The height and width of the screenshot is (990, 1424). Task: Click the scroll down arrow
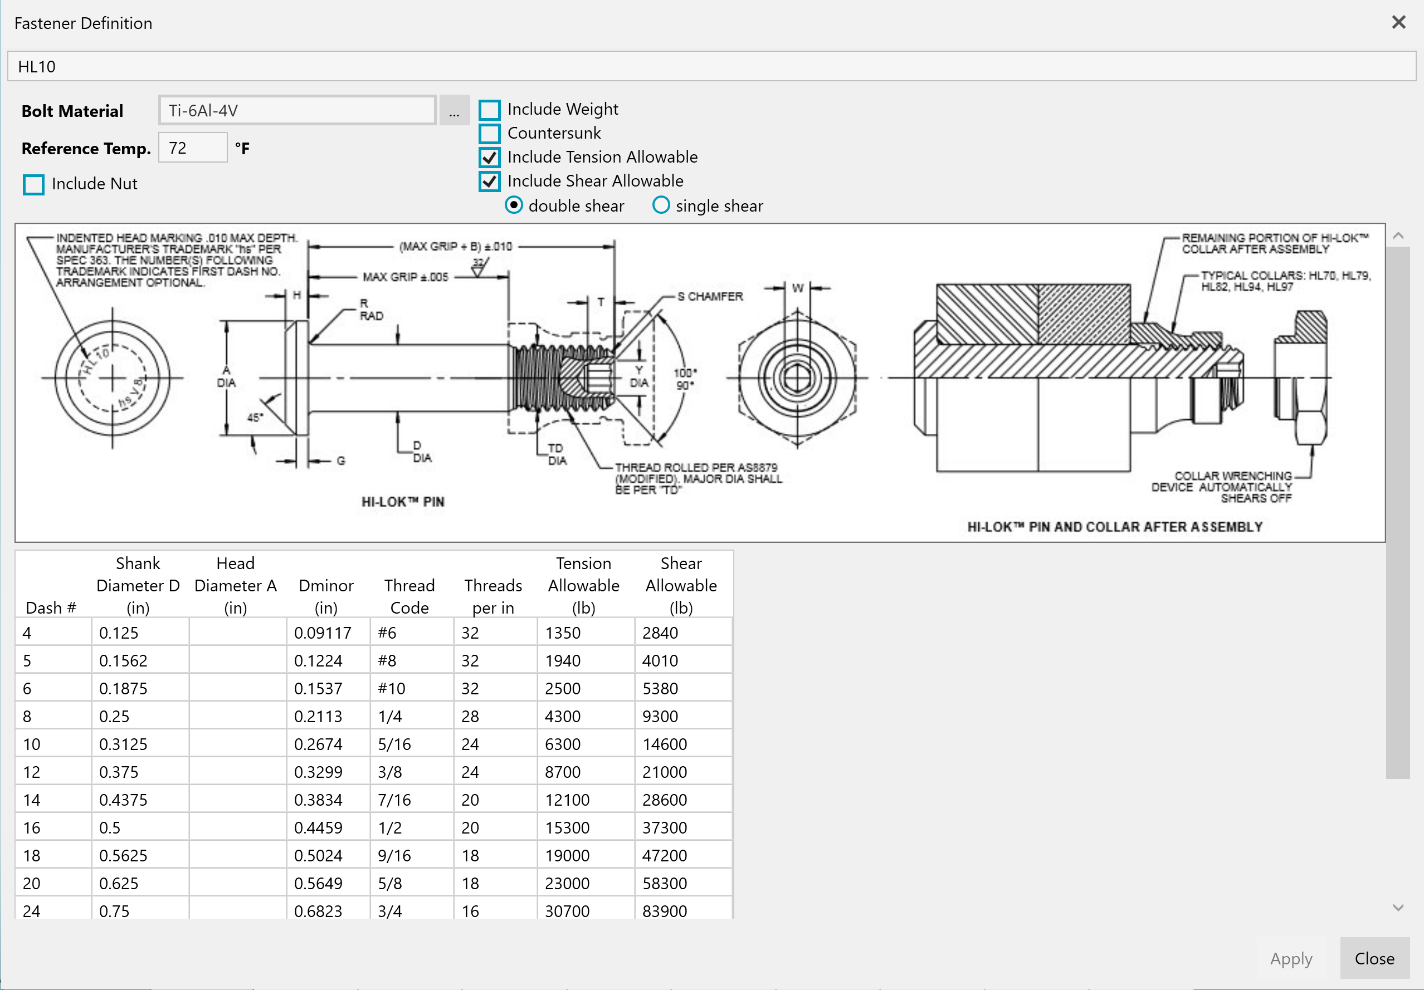coord(1398,907)
